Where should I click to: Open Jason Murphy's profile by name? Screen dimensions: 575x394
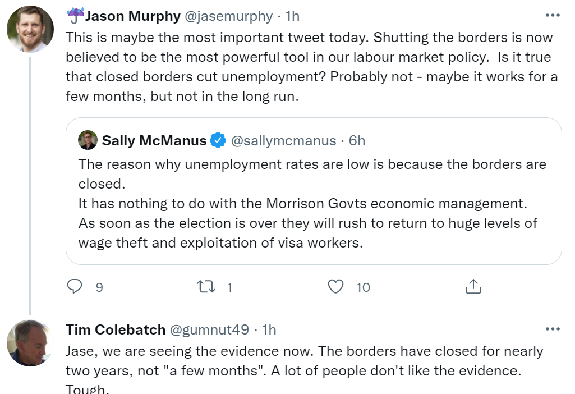pyautogui.click(x=132, y=16)
